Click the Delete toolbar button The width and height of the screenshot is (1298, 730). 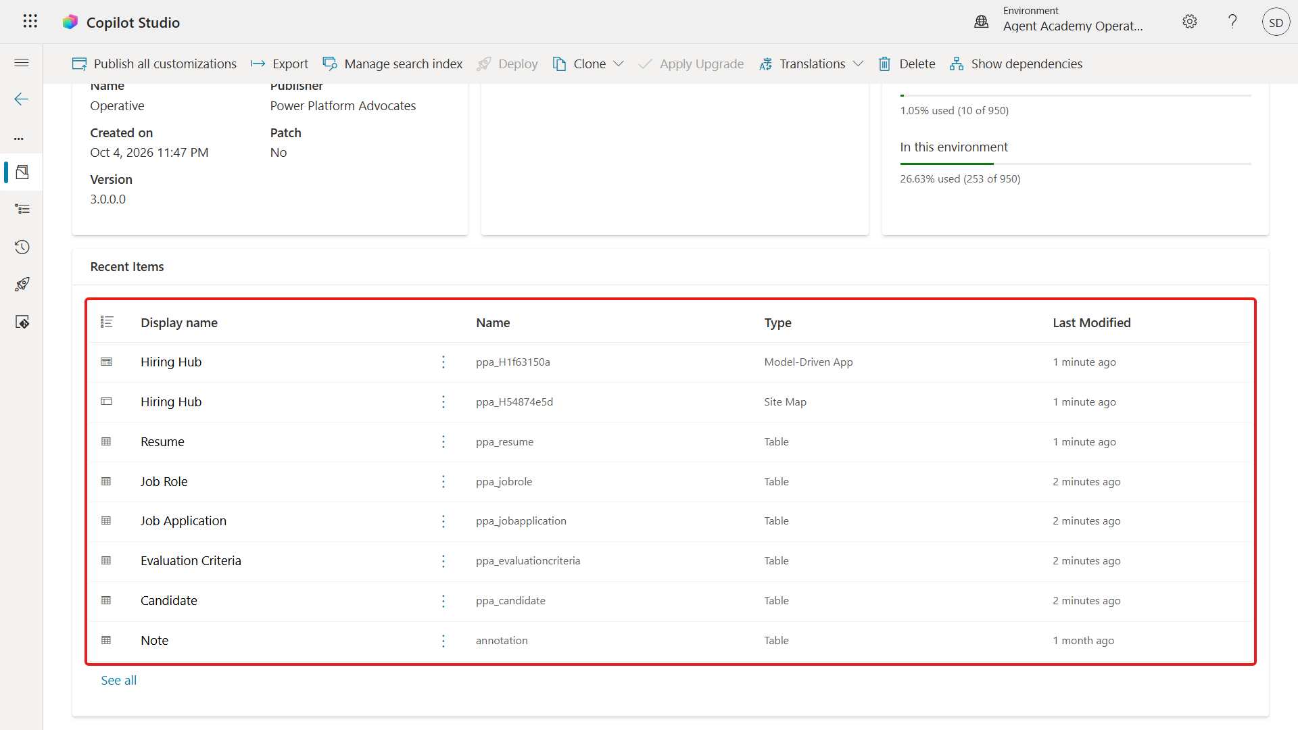pos(907,64)
